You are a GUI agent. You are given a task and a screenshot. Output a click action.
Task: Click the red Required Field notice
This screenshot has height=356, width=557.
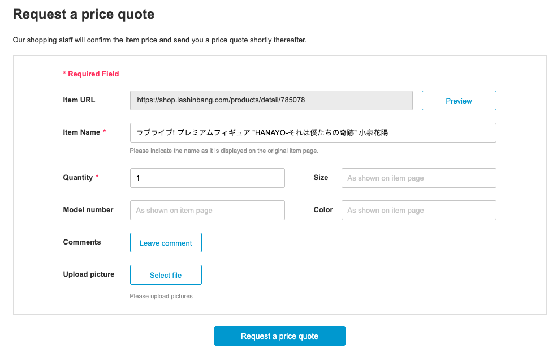(x=91, y=74)
